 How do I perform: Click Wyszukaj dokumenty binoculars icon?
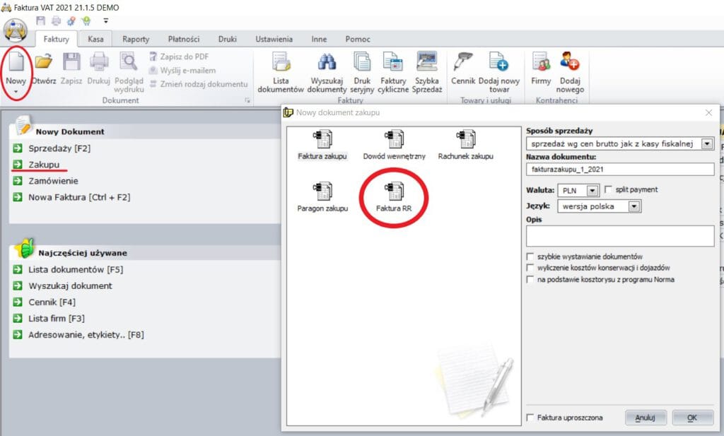pyautogui.click(x=327, y=65)
